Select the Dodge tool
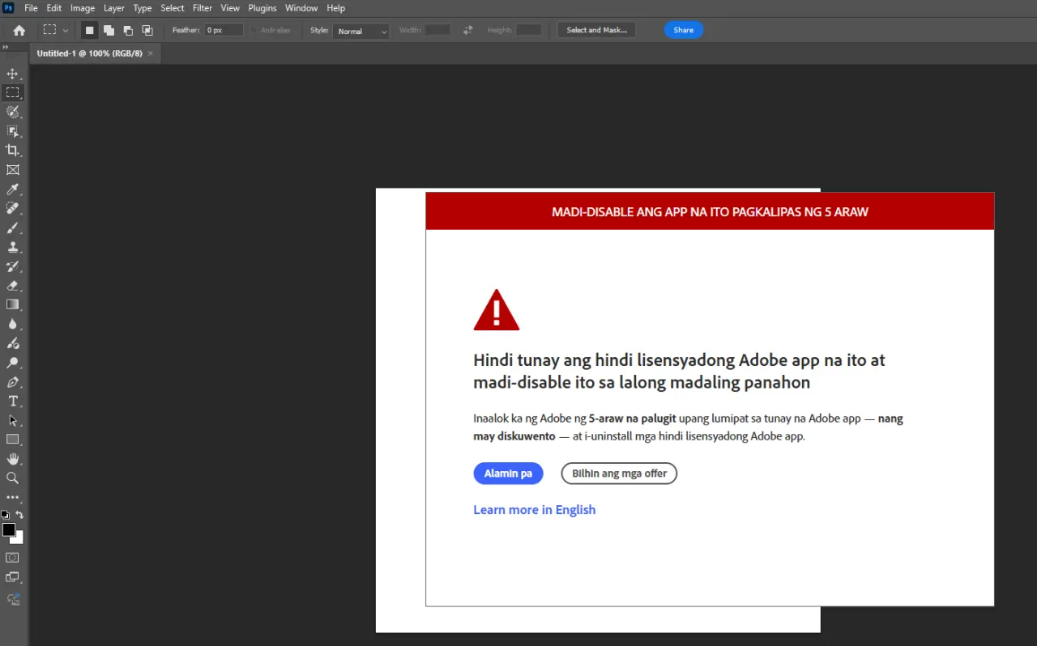 click(x=13, y=363)
